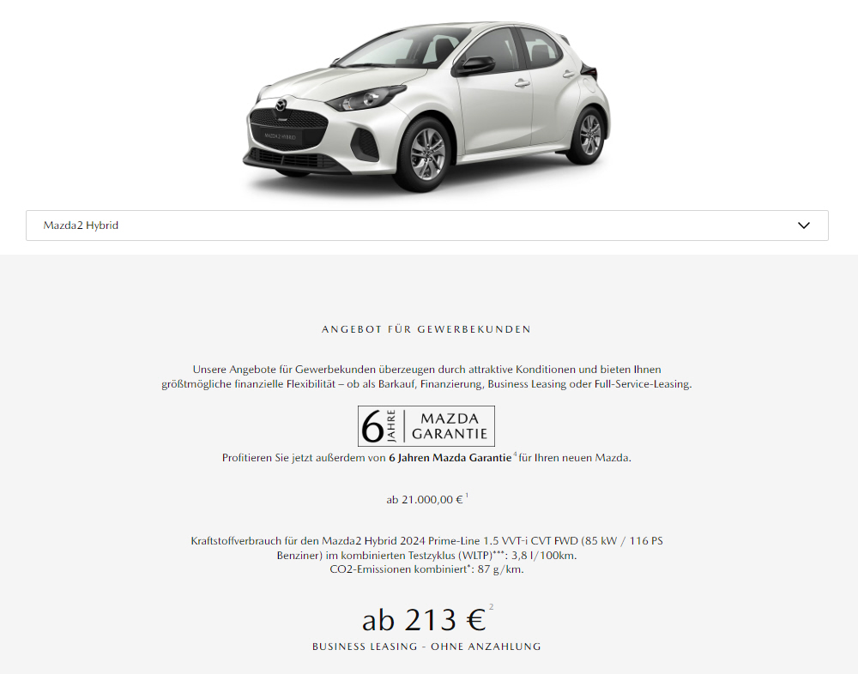Click the bold '6 Jahren Mazda Garantie' text
Image resolution: width=858 pixels, height=674 pixels.
pos(450,458)
